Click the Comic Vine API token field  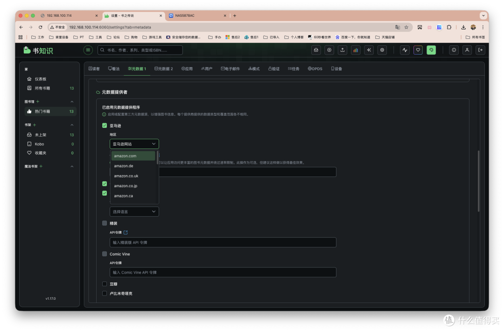(223, 273)
